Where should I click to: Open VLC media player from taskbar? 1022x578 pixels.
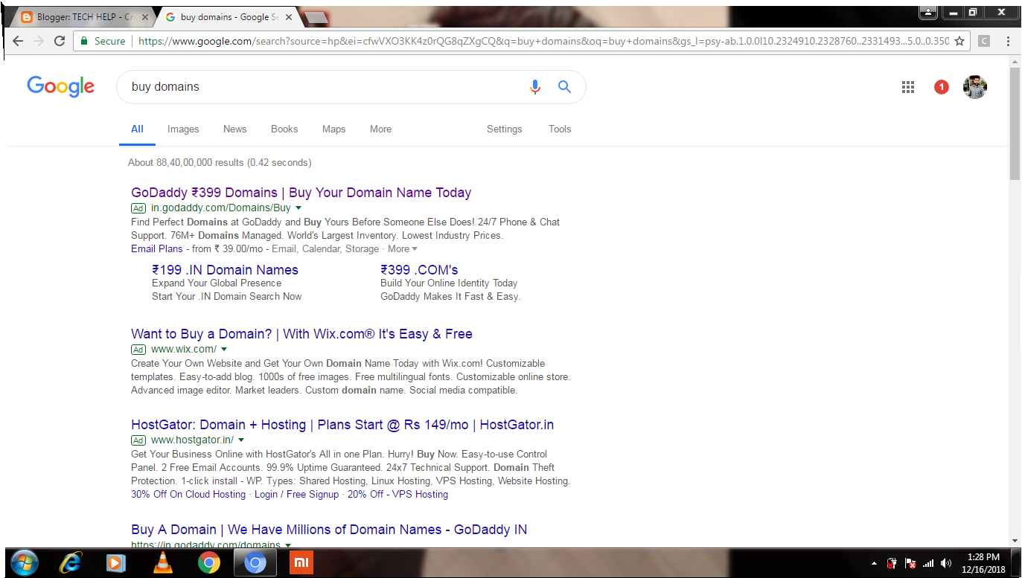(162, 563)
